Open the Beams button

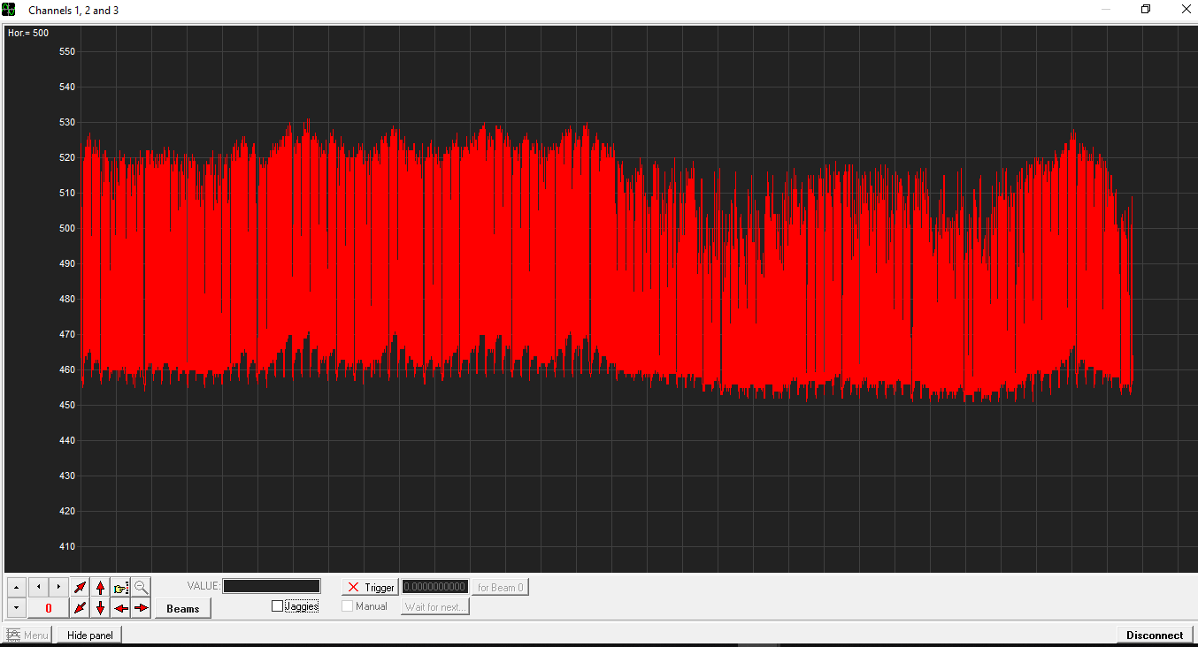tap(183, 608)
